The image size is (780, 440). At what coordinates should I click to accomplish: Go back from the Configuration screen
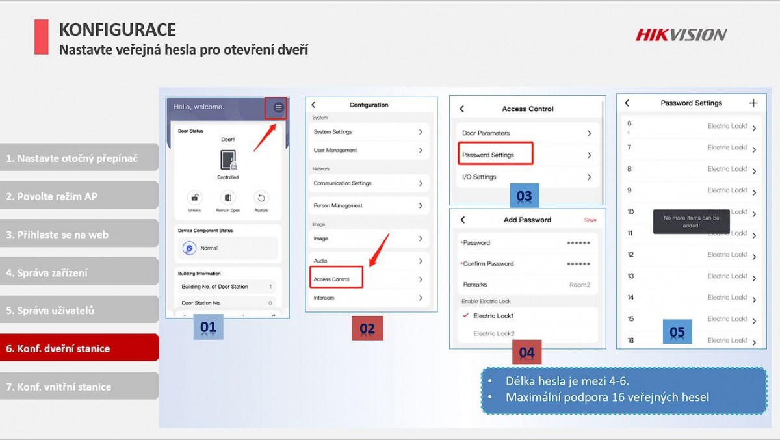click(x=313, y=105)
